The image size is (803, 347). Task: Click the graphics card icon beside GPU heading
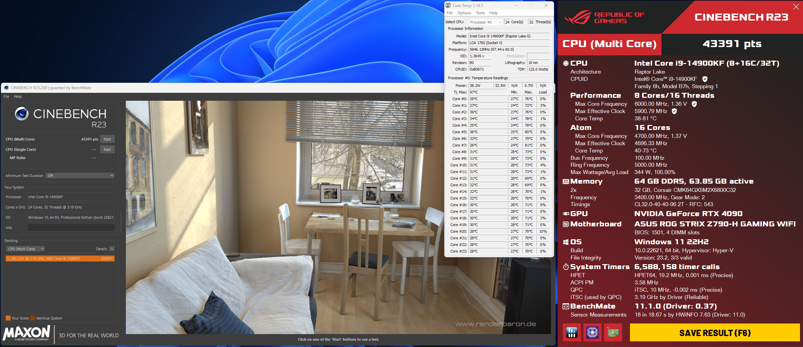click(x=566, y=214)
